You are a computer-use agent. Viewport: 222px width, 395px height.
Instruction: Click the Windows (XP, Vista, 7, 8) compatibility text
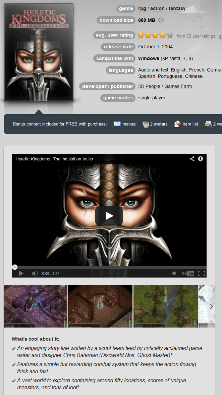pos(165,58)
